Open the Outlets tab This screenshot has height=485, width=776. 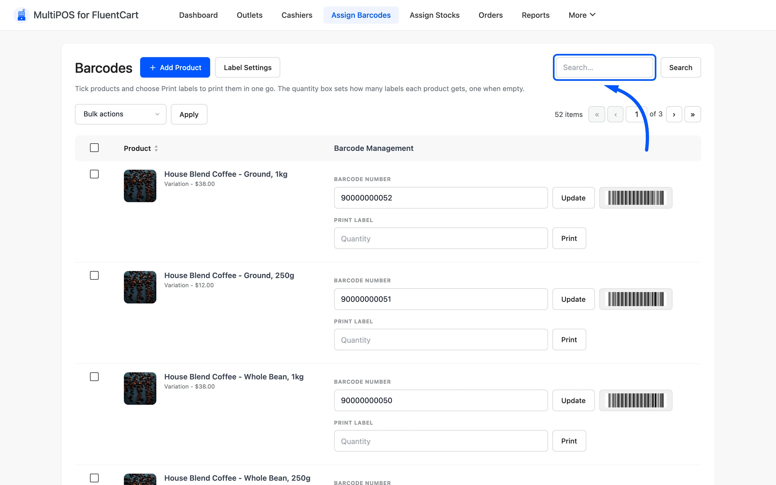pos(250,15)
